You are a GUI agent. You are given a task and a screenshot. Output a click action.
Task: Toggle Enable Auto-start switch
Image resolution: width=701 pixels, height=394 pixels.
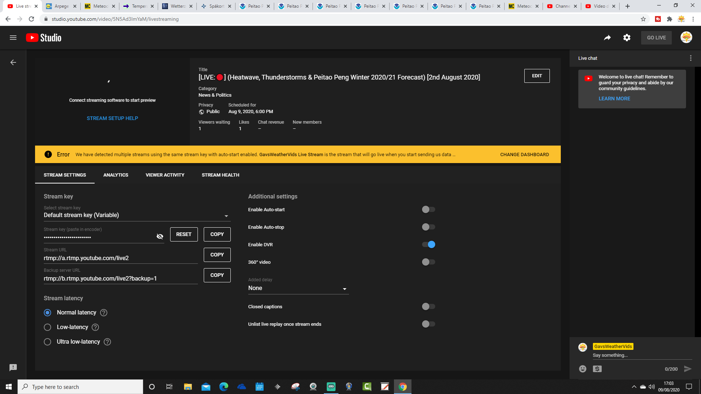tap(428, 209)
